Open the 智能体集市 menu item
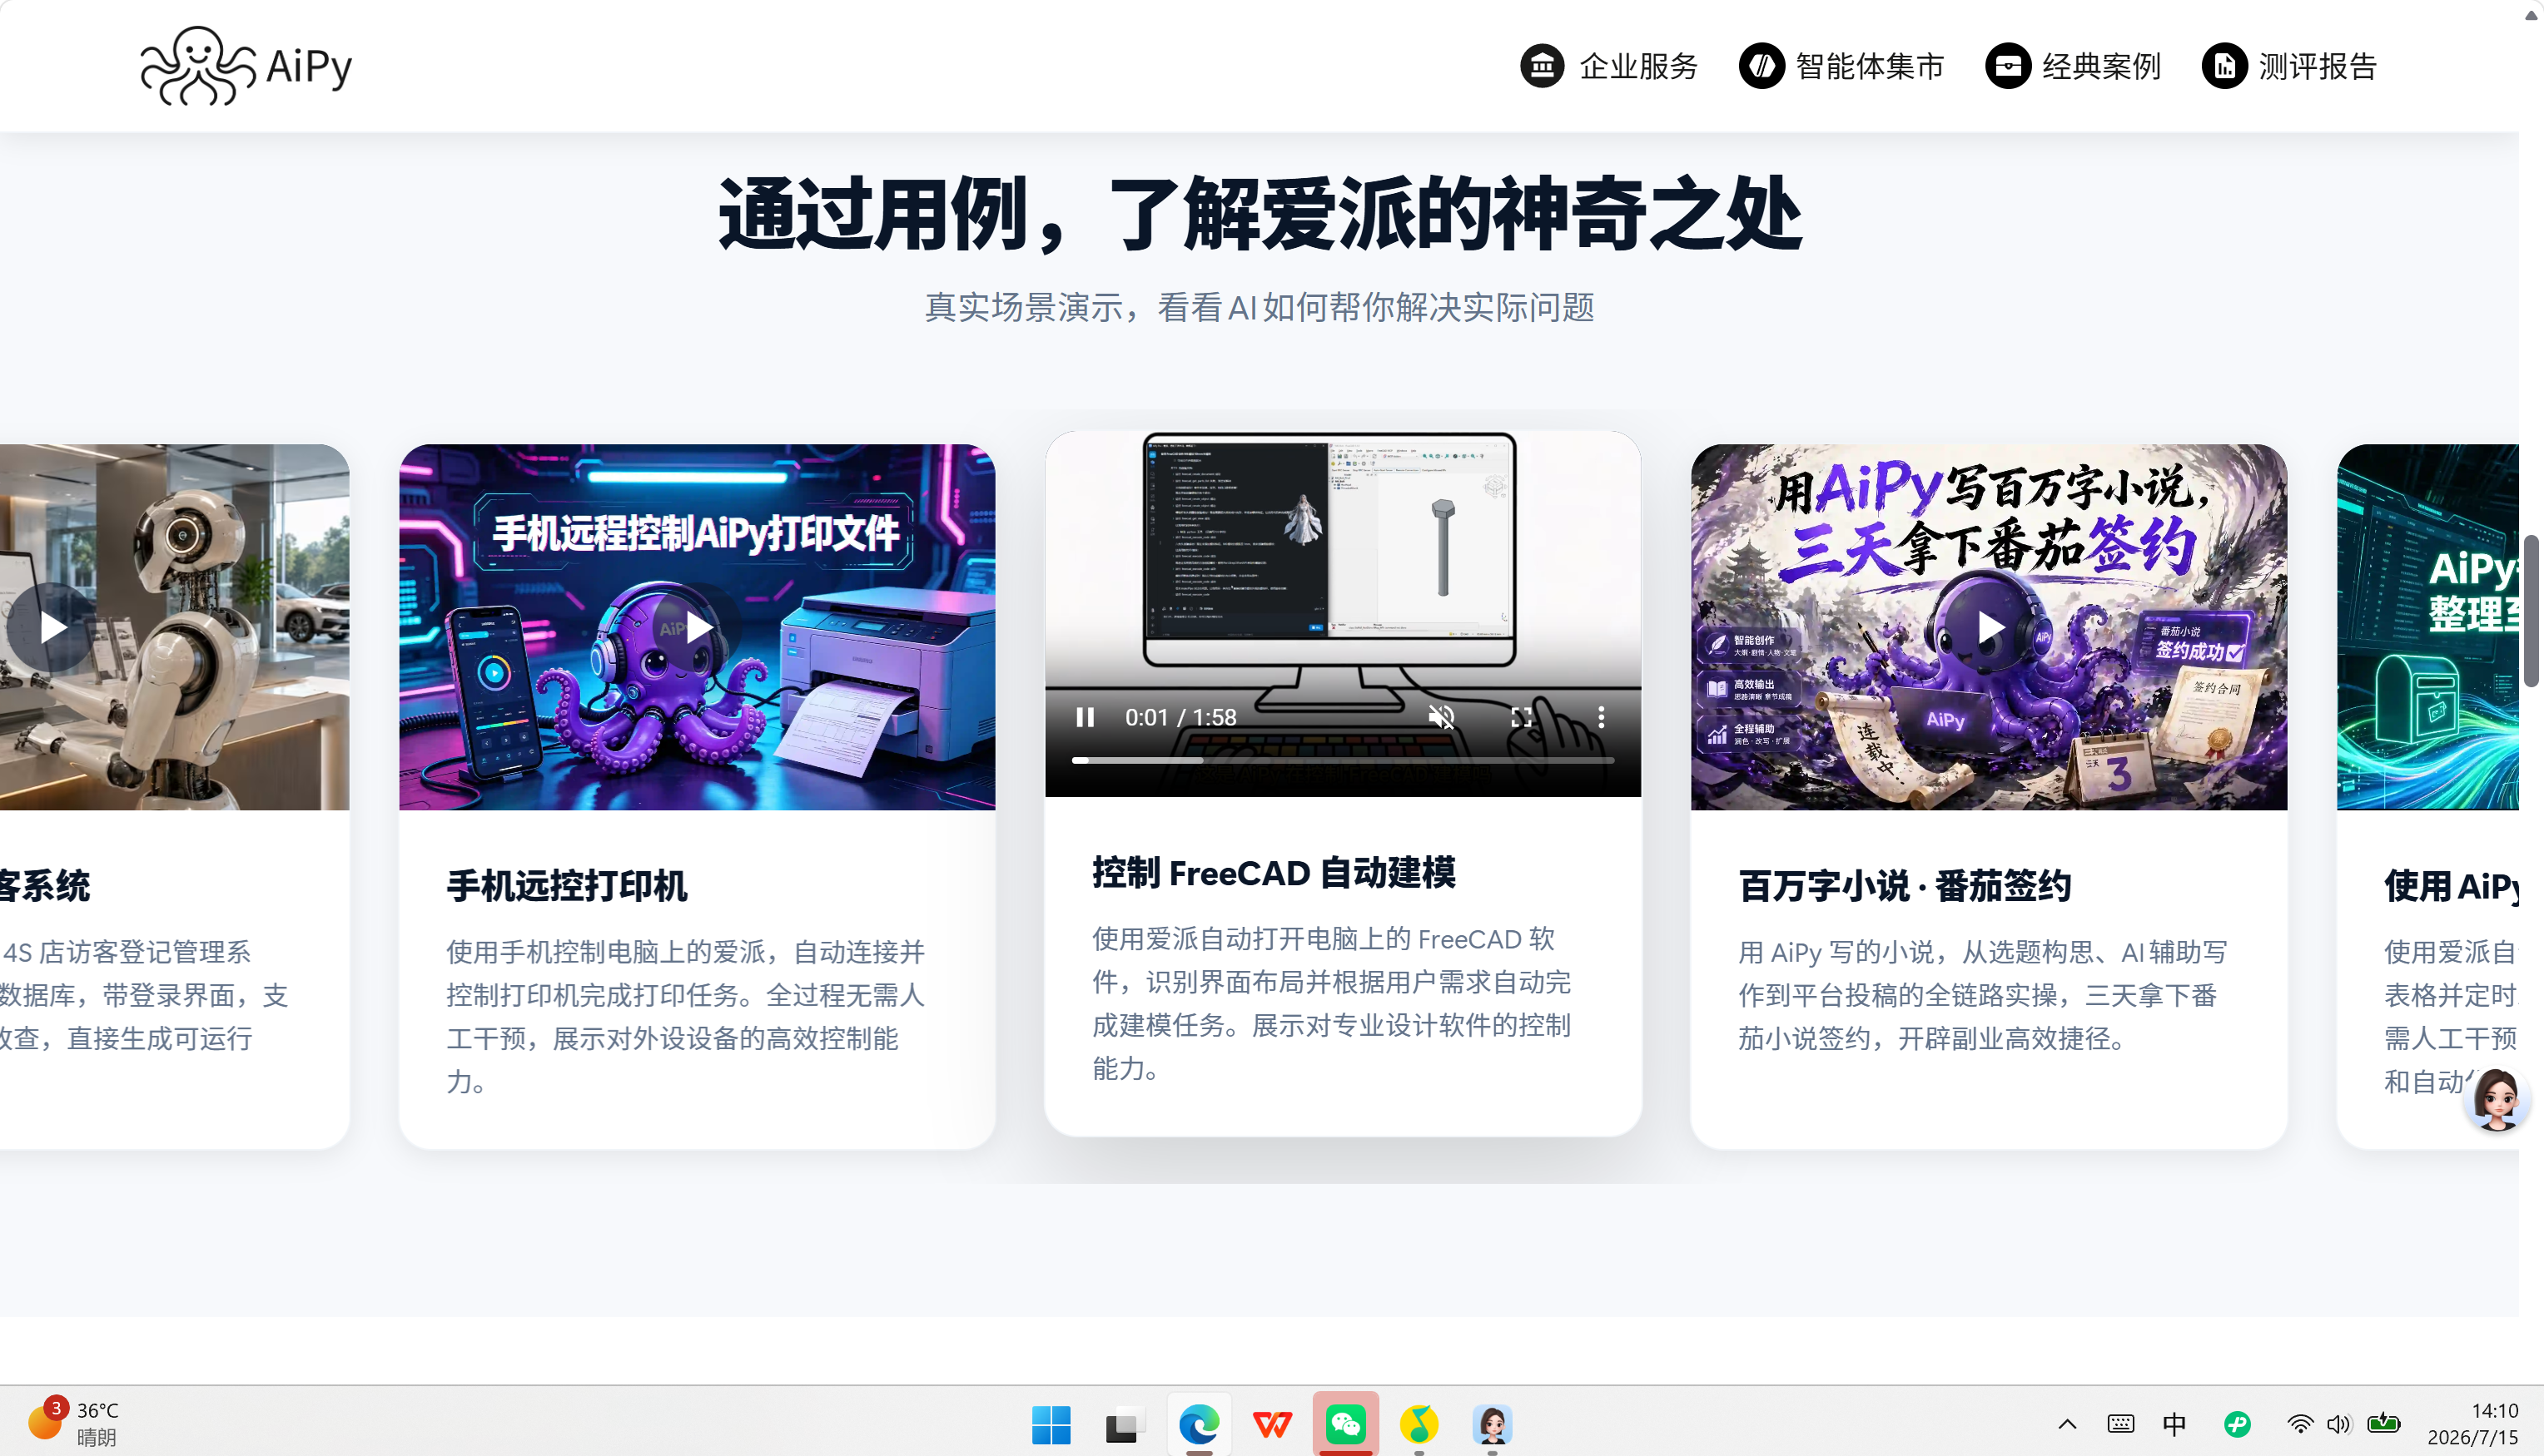Viewport: 2544px width, 1456px height. (1841, 66)
